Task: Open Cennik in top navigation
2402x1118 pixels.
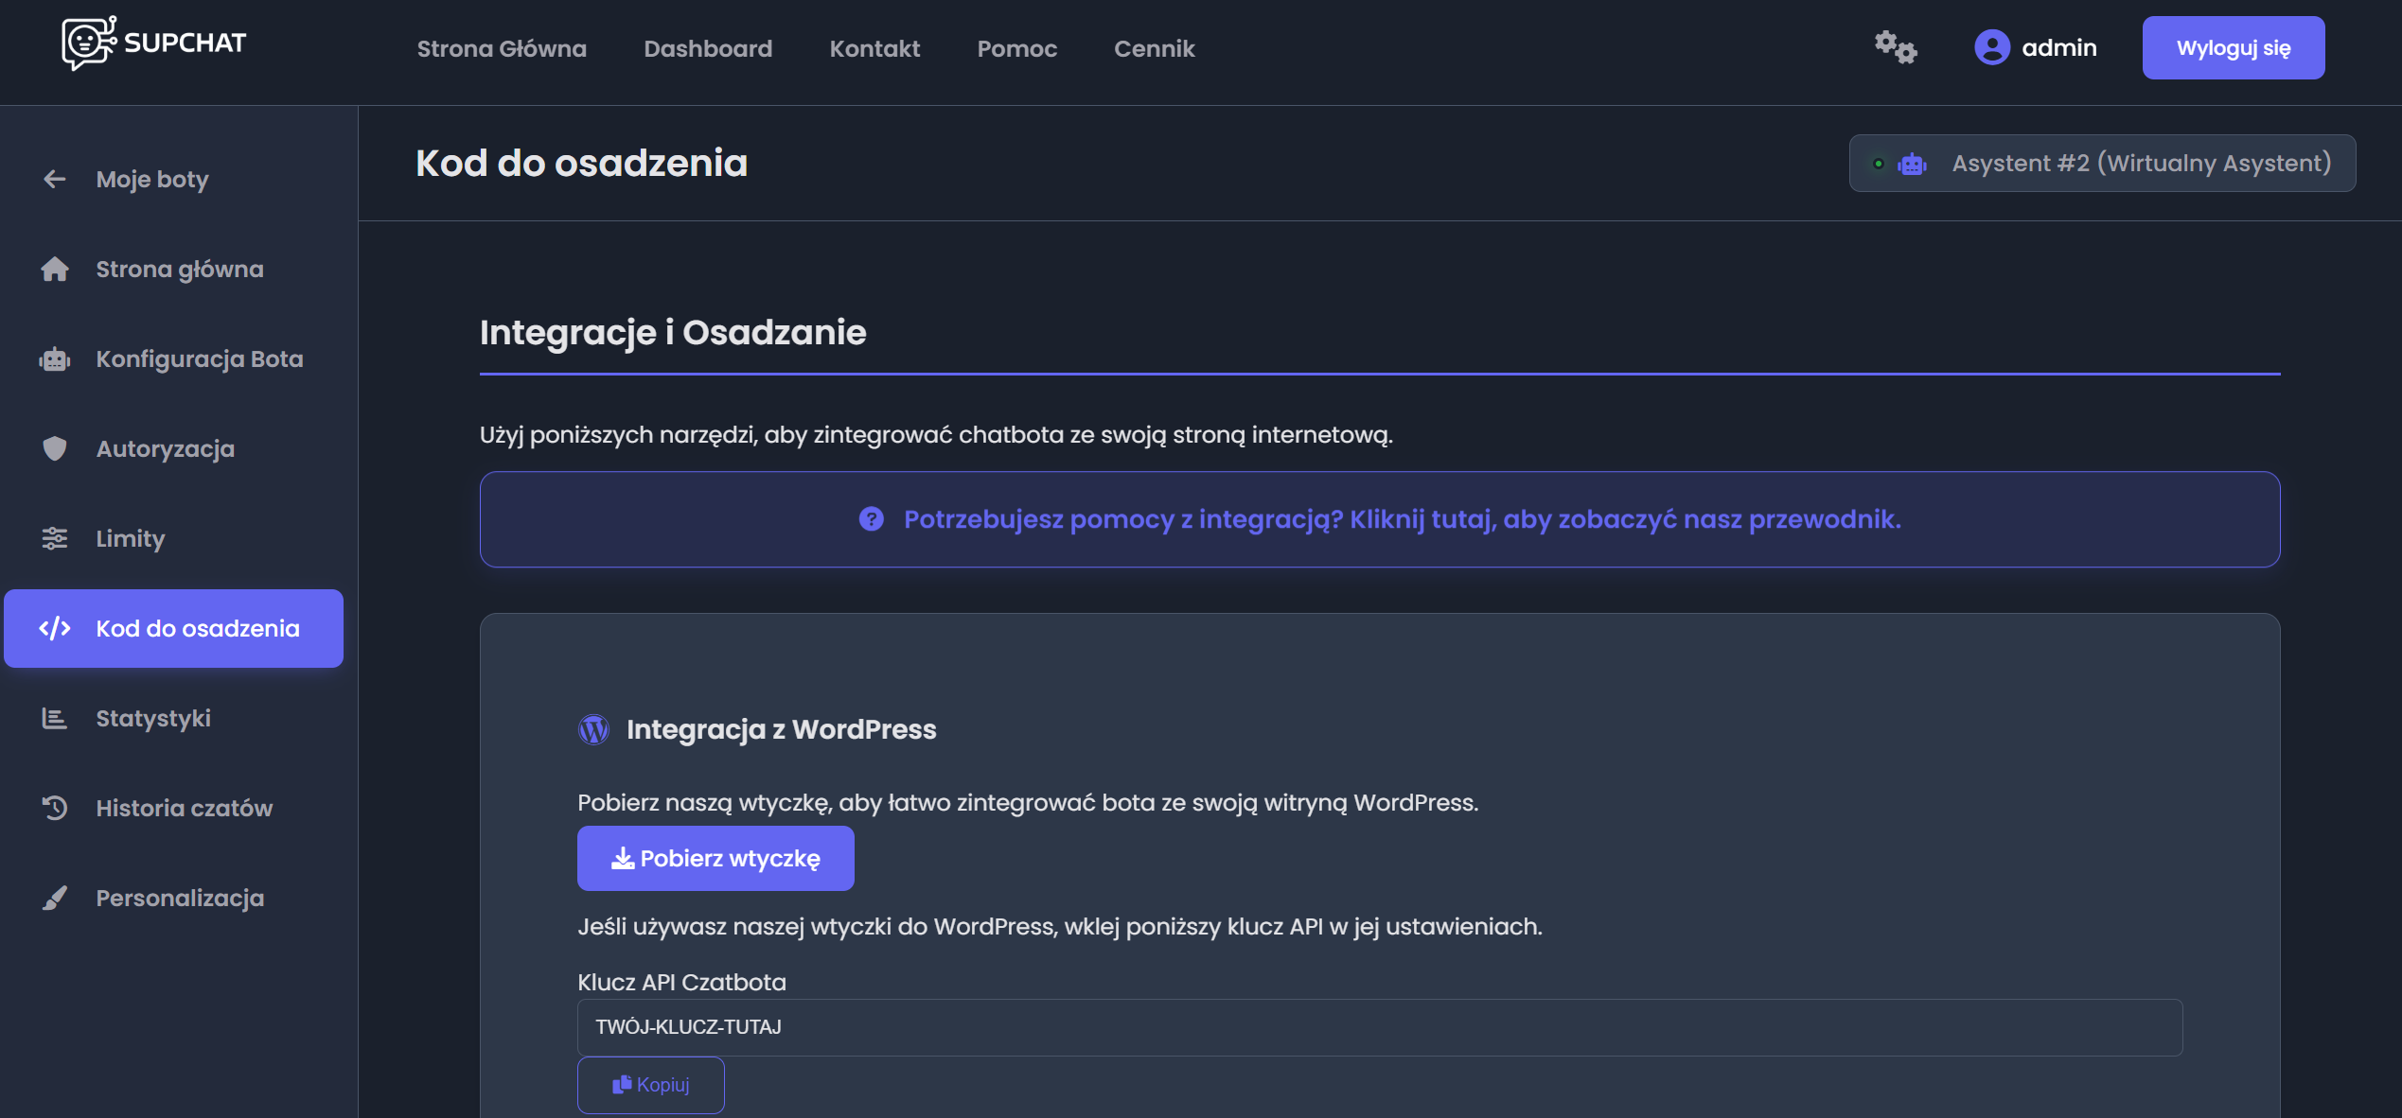Action: (1154, 48)
